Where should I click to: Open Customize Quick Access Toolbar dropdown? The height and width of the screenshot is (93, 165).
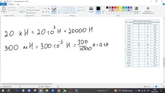click(x=13, y=2)
